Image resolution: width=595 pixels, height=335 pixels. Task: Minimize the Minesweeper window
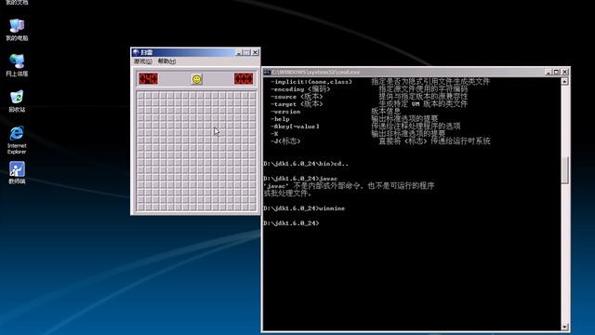click(239, 52)
